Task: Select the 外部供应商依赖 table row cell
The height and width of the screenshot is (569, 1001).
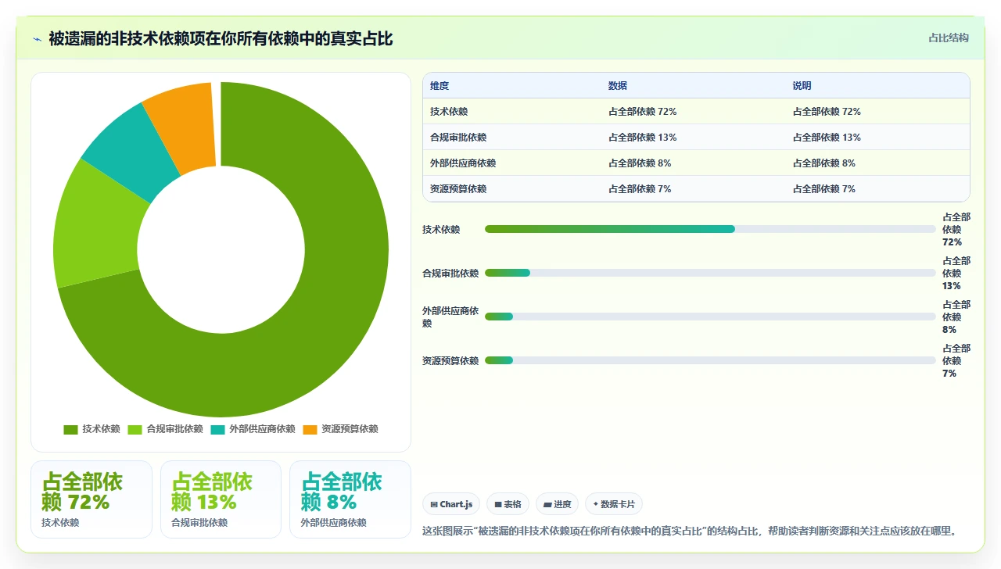Action: (x=463, y=163)
